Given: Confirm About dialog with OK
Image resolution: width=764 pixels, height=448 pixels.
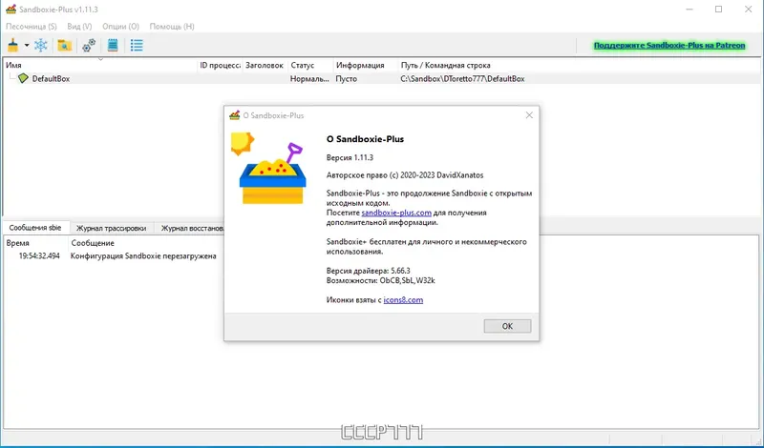Looking at the screenshot, I should (507, 326).
